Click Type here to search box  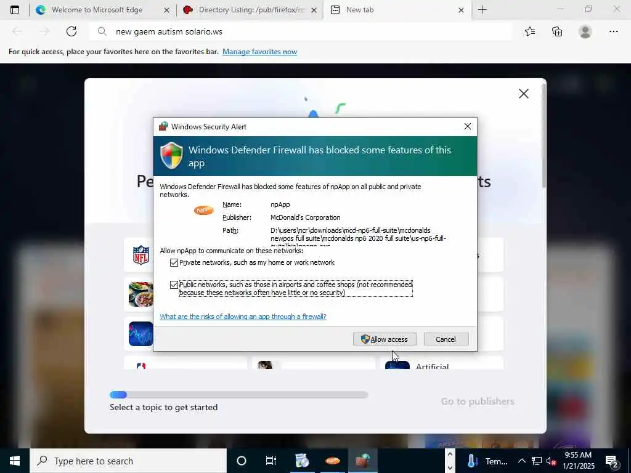pyautogui.click(x=128, y=461)
